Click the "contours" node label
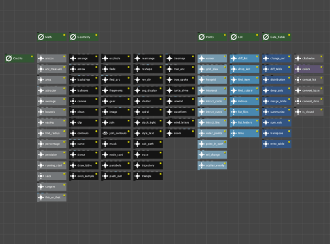Viewport: 330px width, 244px height. (x=83, y=133)
